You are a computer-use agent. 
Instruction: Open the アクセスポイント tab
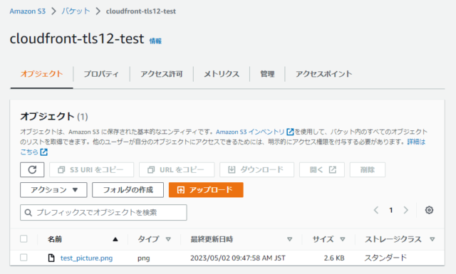323,74
